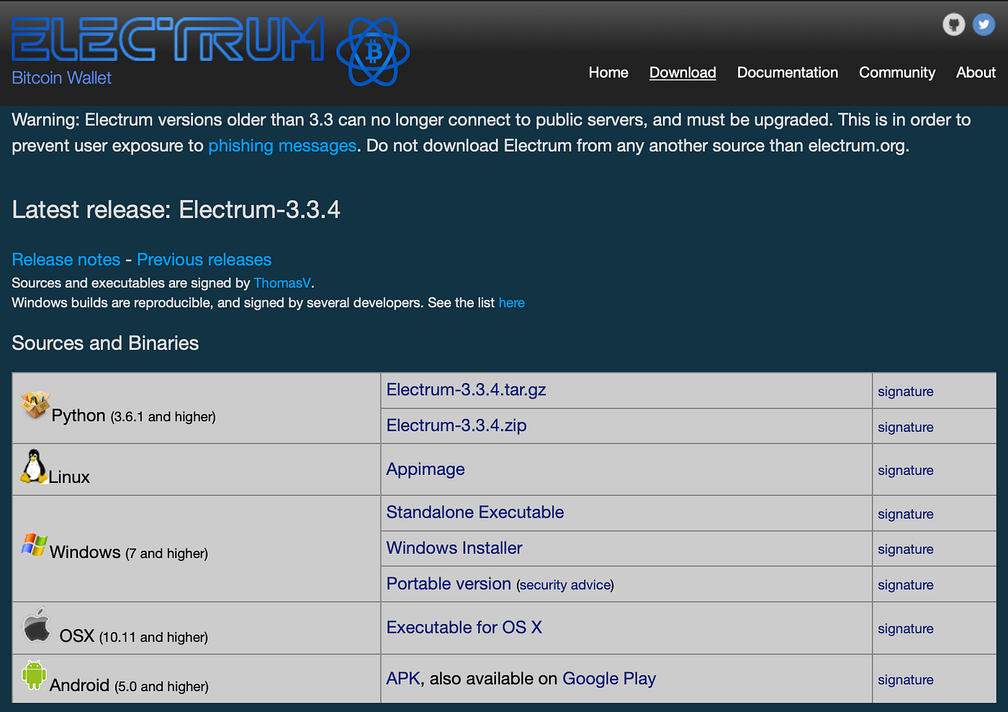Viewport: 1008px width, 712px height.
Task: Download the Windows Portable version
Action: 449,584
